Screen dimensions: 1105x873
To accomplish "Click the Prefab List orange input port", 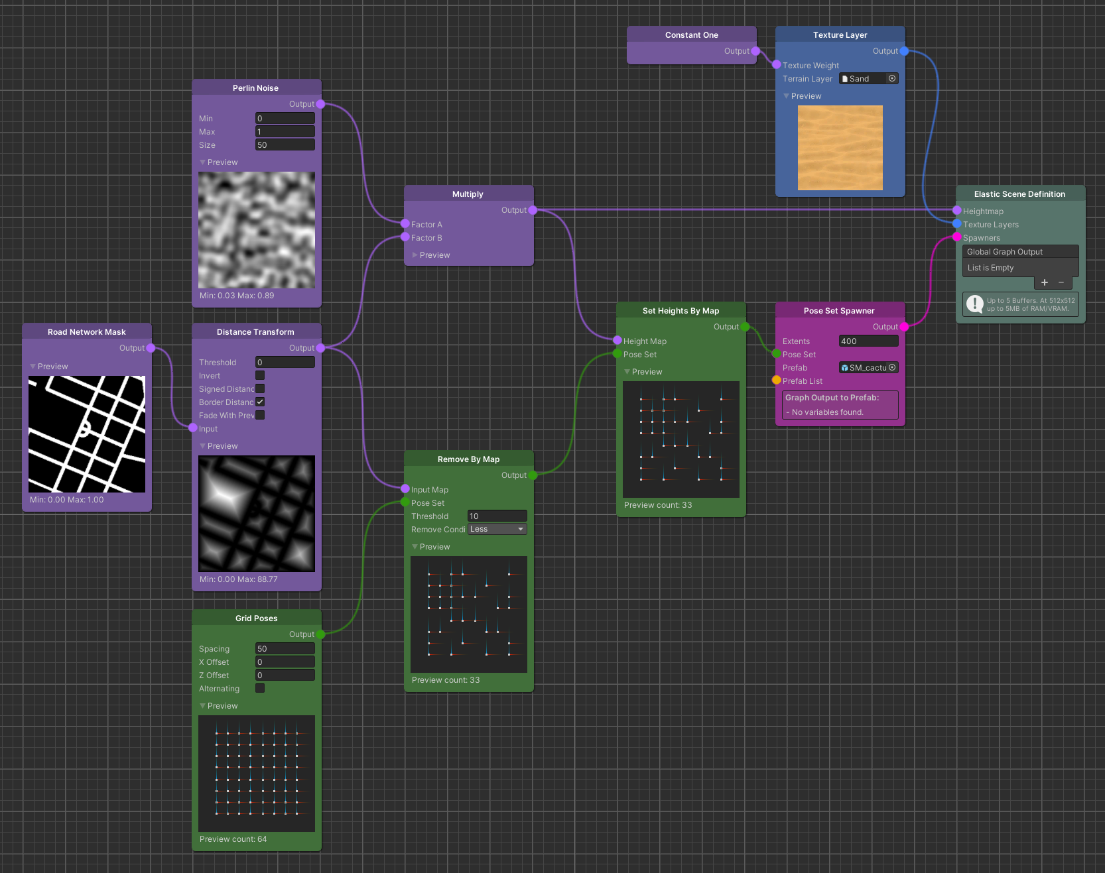I will (776, 380).
